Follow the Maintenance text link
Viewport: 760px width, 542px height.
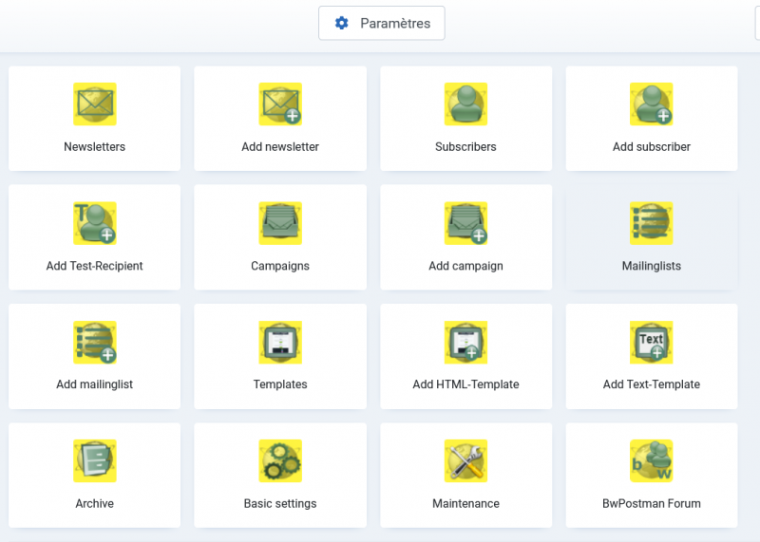tap(465, 503)
